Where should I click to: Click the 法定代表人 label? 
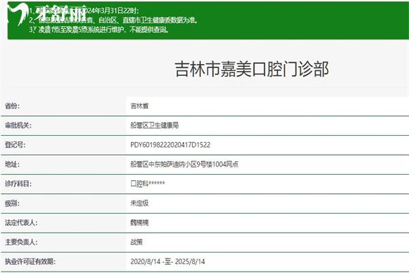[21, 222]
